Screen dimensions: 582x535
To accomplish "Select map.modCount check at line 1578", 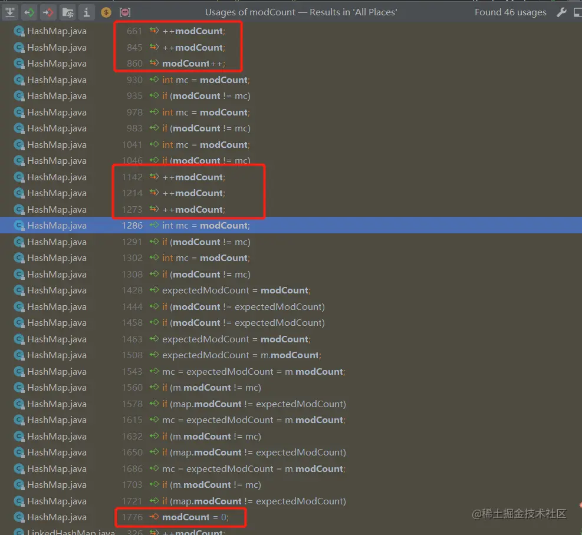I will (291, 404).
